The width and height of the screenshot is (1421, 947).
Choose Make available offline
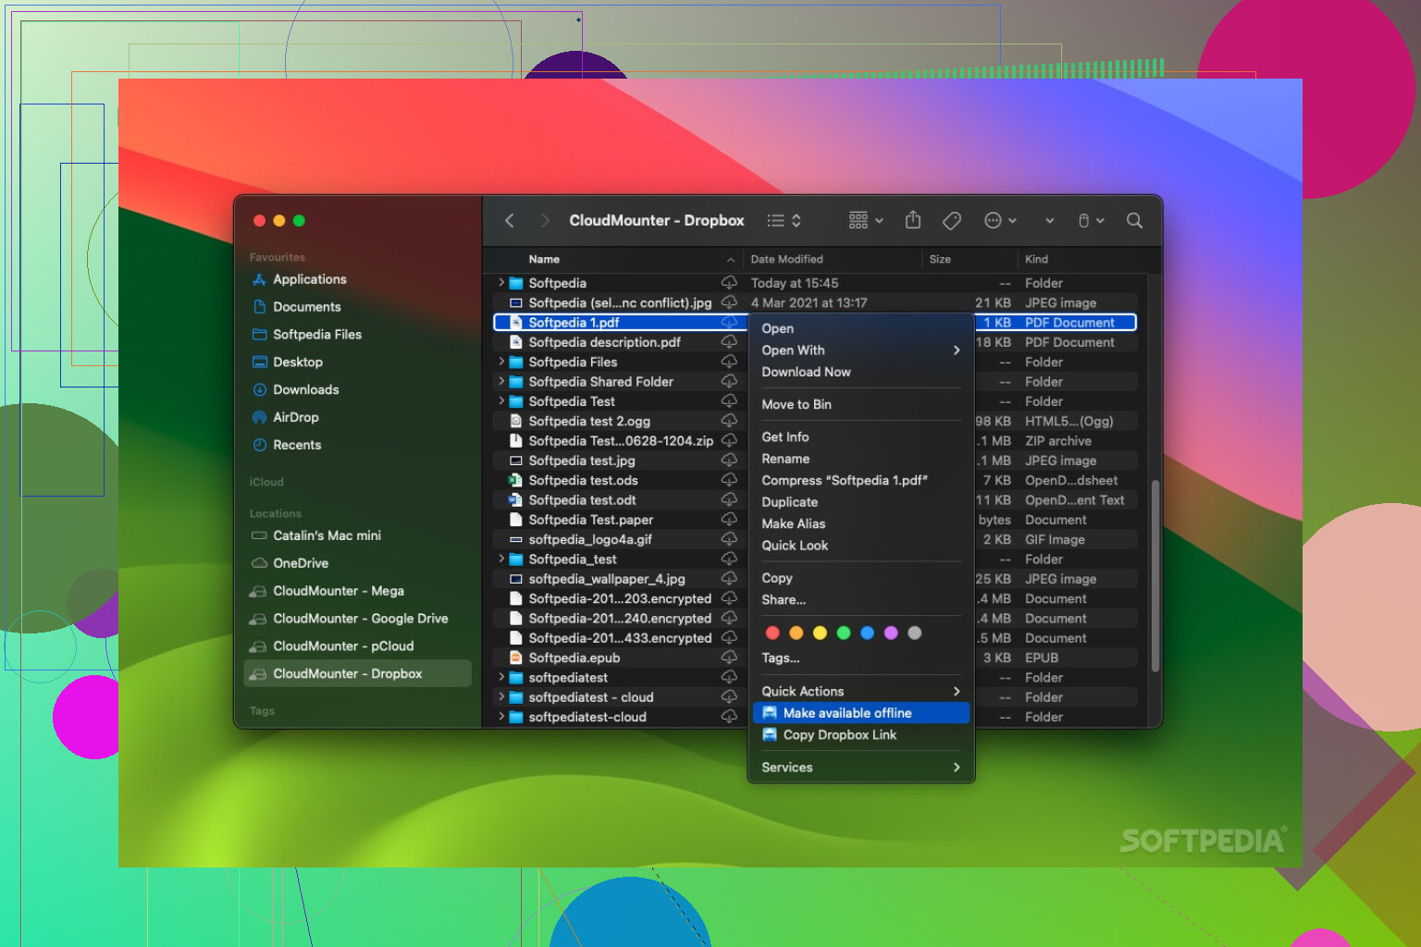[x=846, y=713]
